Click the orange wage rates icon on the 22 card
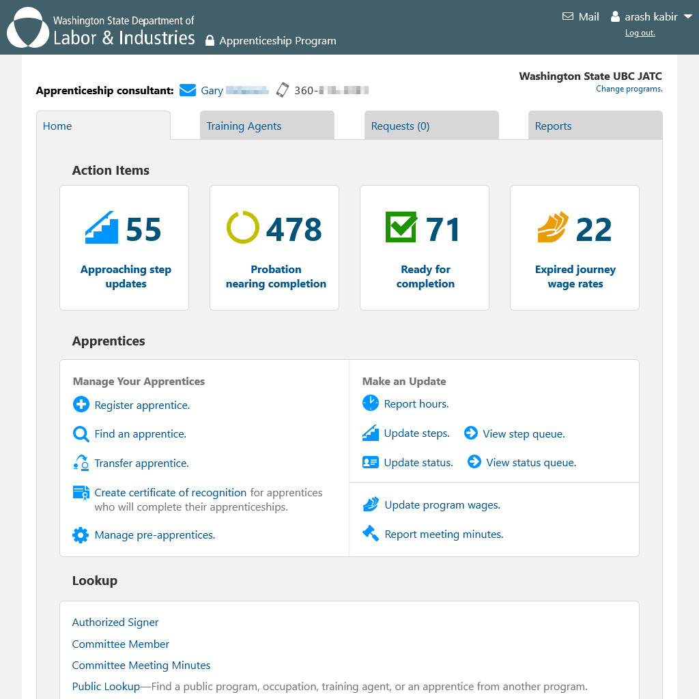This screenshot has width=699, height=699. pyautogui.click(x=553, y=227)
